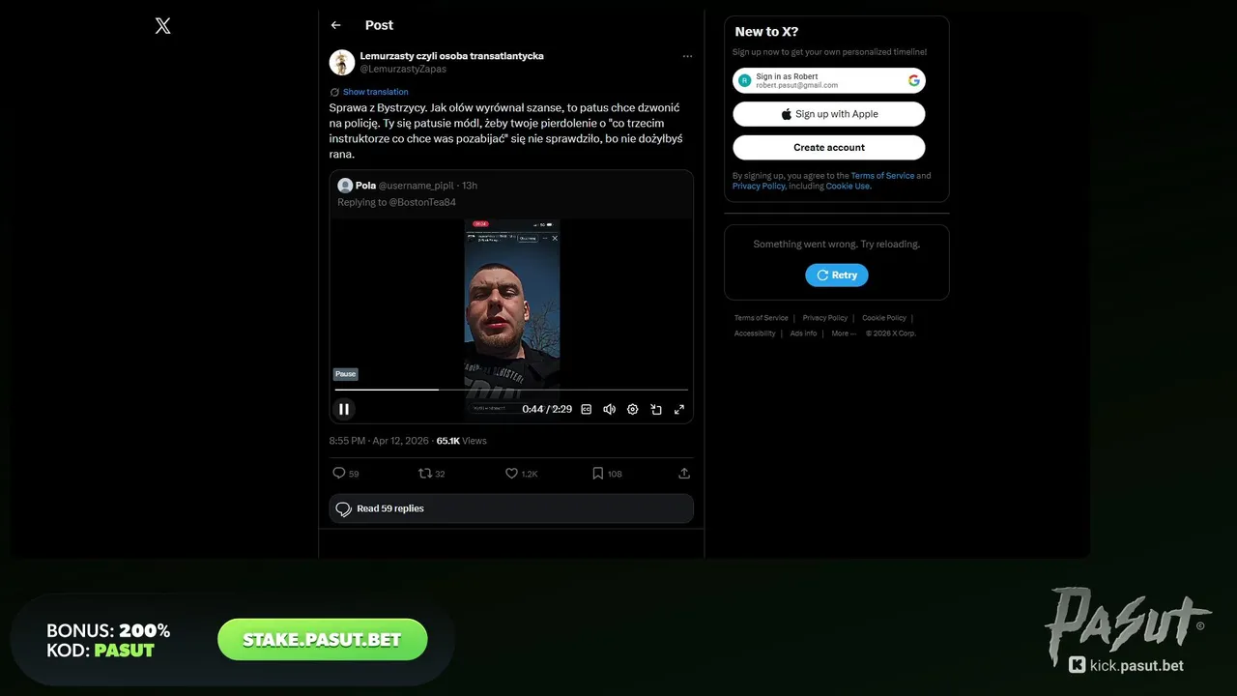Click the Retry button
Viewport: 1237px width, 696px height.
tap(837, 275)
